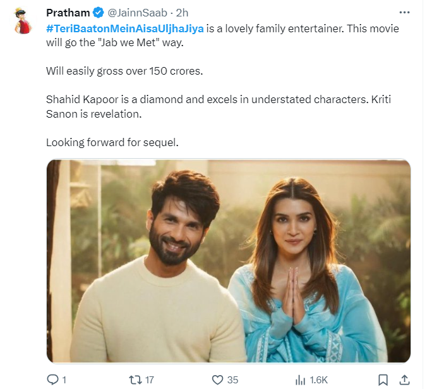Screen dimensions: 427x389
Task: Click the blue verified badge beside Pratham
Action: point(98,13)
